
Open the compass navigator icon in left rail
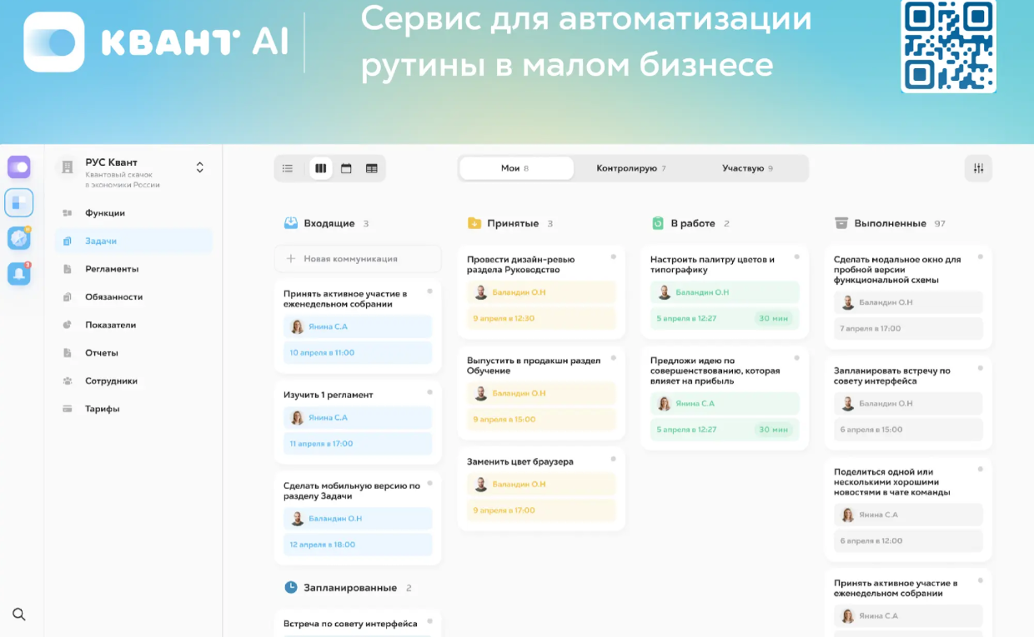19,238
